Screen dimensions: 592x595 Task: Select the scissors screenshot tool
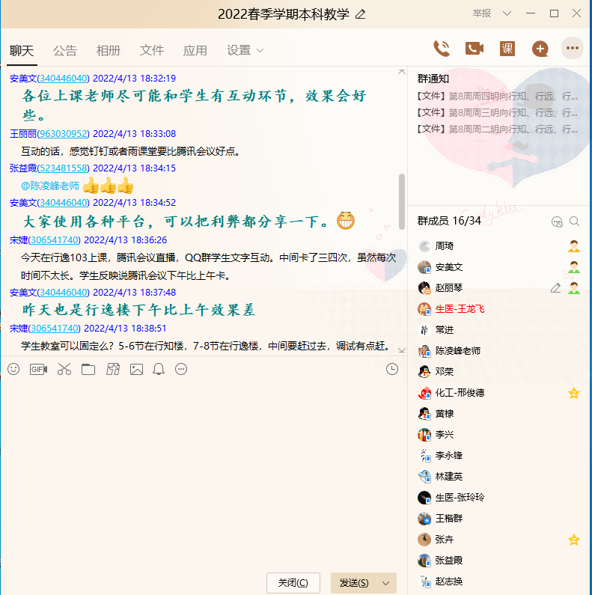point(64,369)
